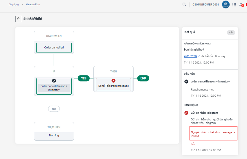This screenshot has height=159, width=247.
Task: Click the CSOMNIPOWER 0001 account name
Action: click(x=206, y=5)
